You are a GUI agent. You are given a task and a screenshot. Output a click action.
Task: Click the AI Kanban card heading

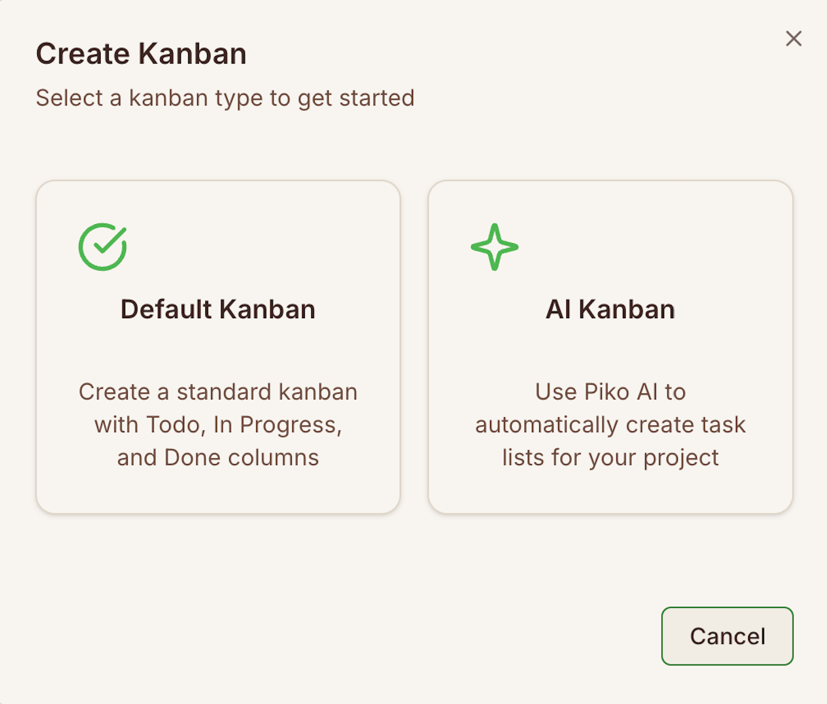pyautogui.click(x=610, y=309)
